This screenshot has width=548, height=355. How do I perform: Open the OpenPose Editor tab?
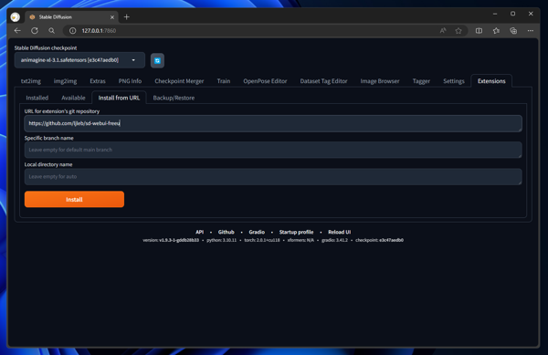tap(265, 81)
